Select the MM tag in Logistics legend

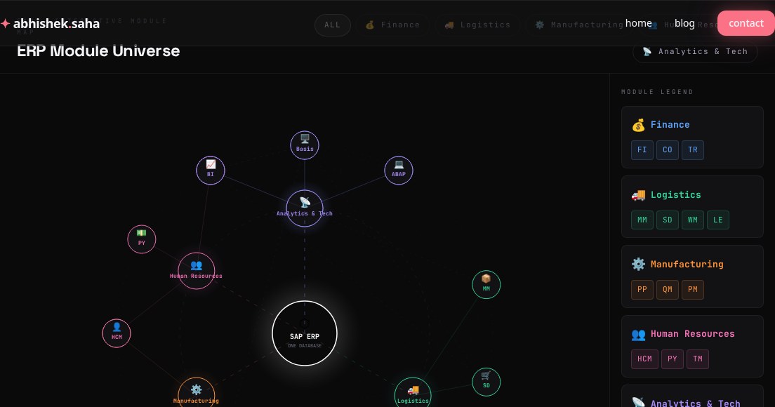click(642, 220)
